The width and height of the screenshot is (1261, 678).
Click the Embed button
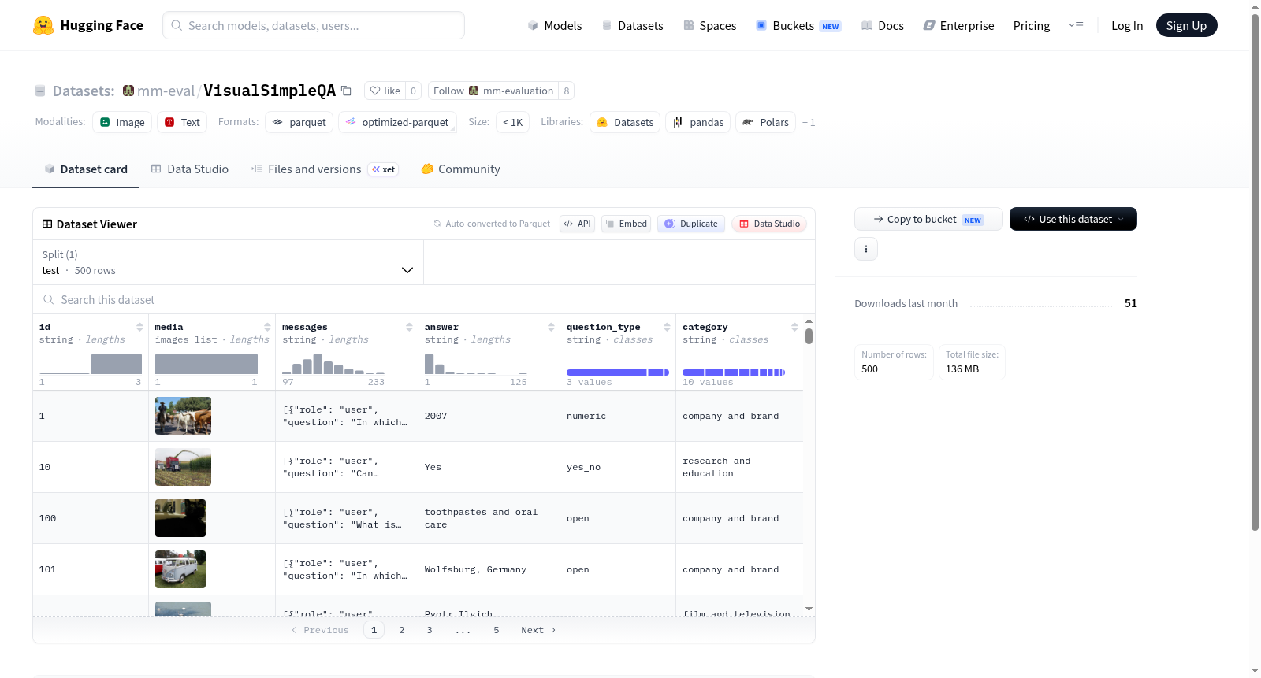tap(627, 224)
